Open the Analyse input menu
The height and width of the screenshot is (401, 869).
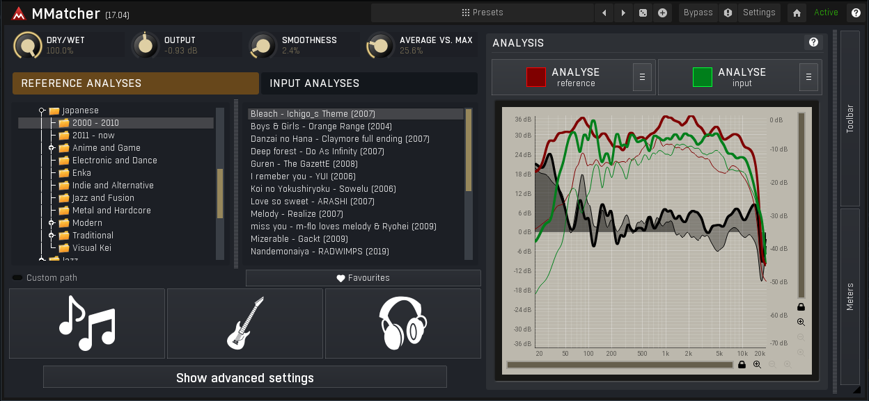click(808, 77)
